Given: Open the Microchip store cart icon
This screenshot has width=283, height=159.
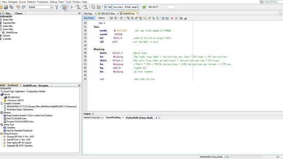Looking at the screenshot, I should pos(144,7).
